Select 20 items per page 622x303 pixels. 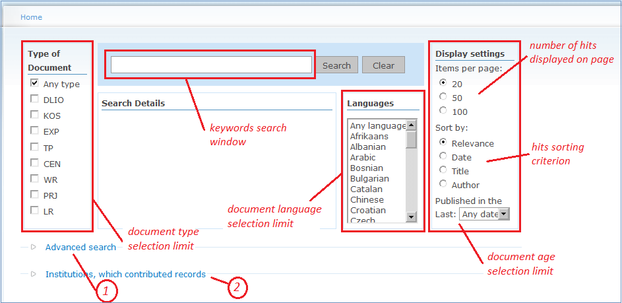[x=443, y=83]
